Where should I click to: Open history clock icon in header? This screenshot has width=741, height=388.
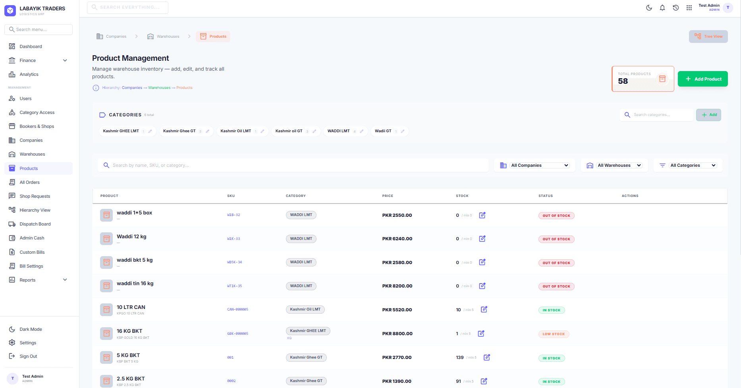[x=675, y=8]
